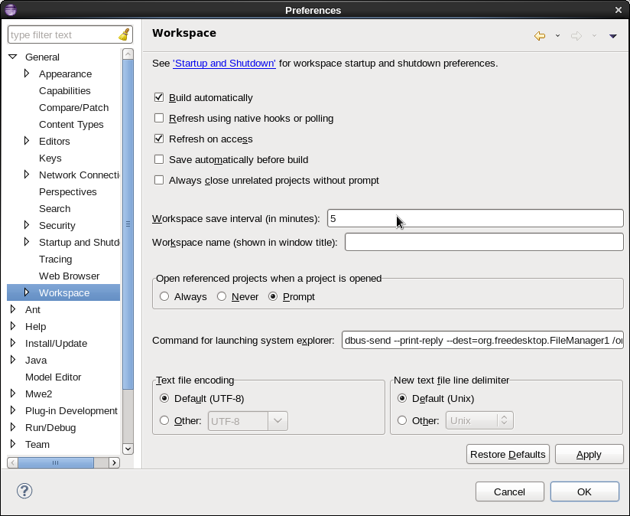Click the Workspace save interval field
Image resolution: width=630 pixels, height=516 pixels.
click(476, 218)
